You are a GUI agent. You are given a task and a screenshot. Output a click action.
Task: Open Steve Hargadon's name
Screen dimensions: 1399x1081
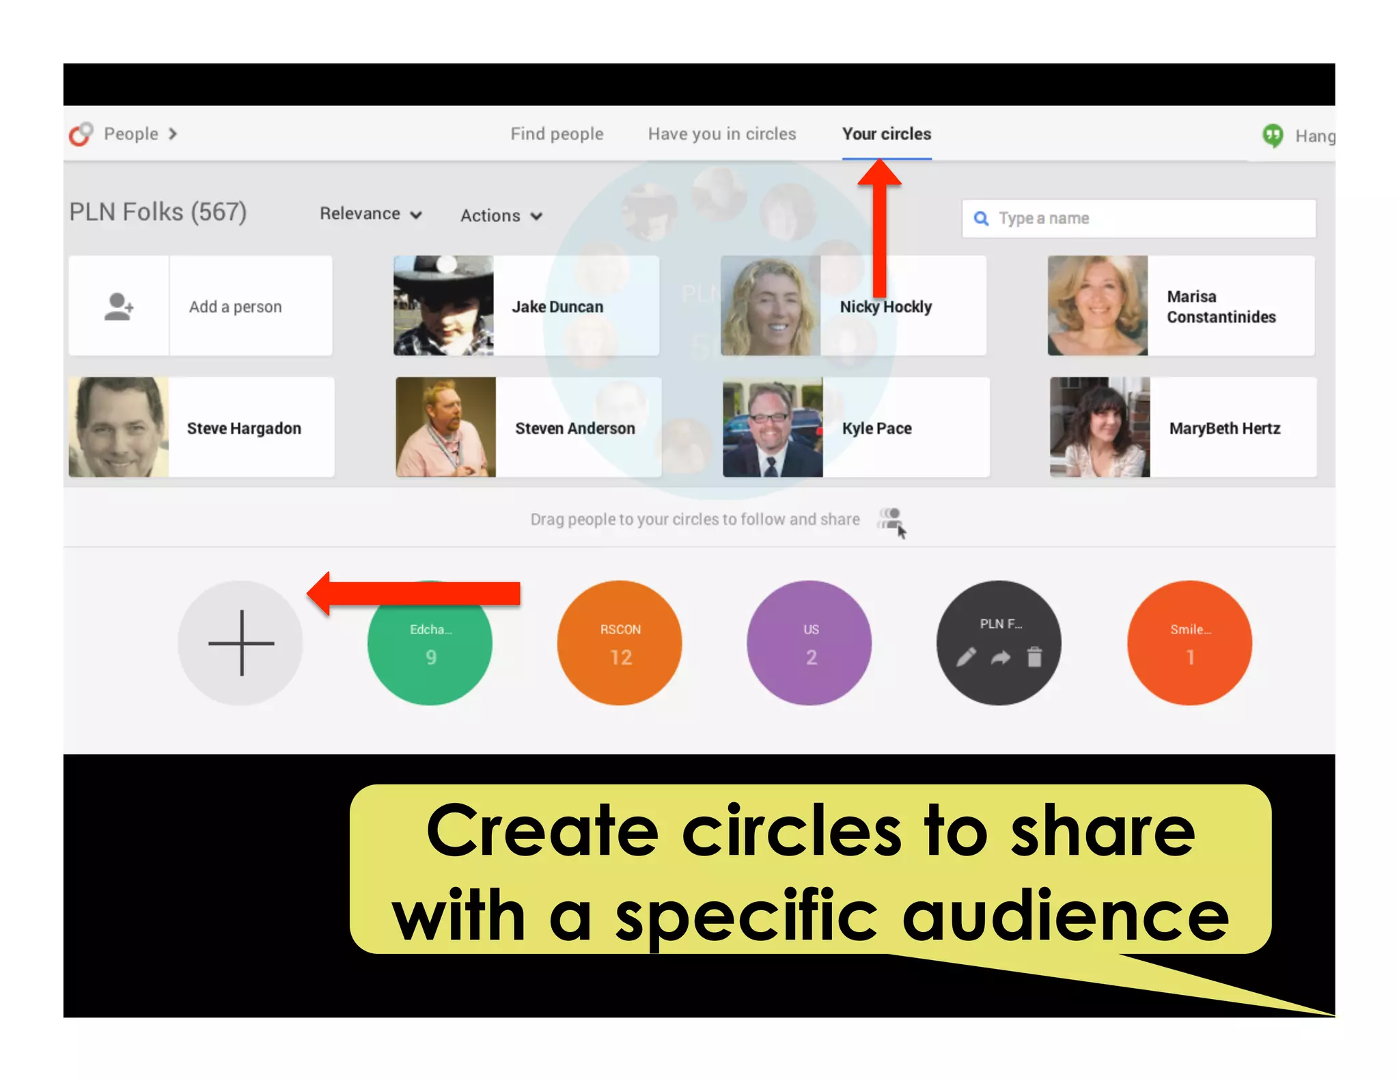pos(244,428)
